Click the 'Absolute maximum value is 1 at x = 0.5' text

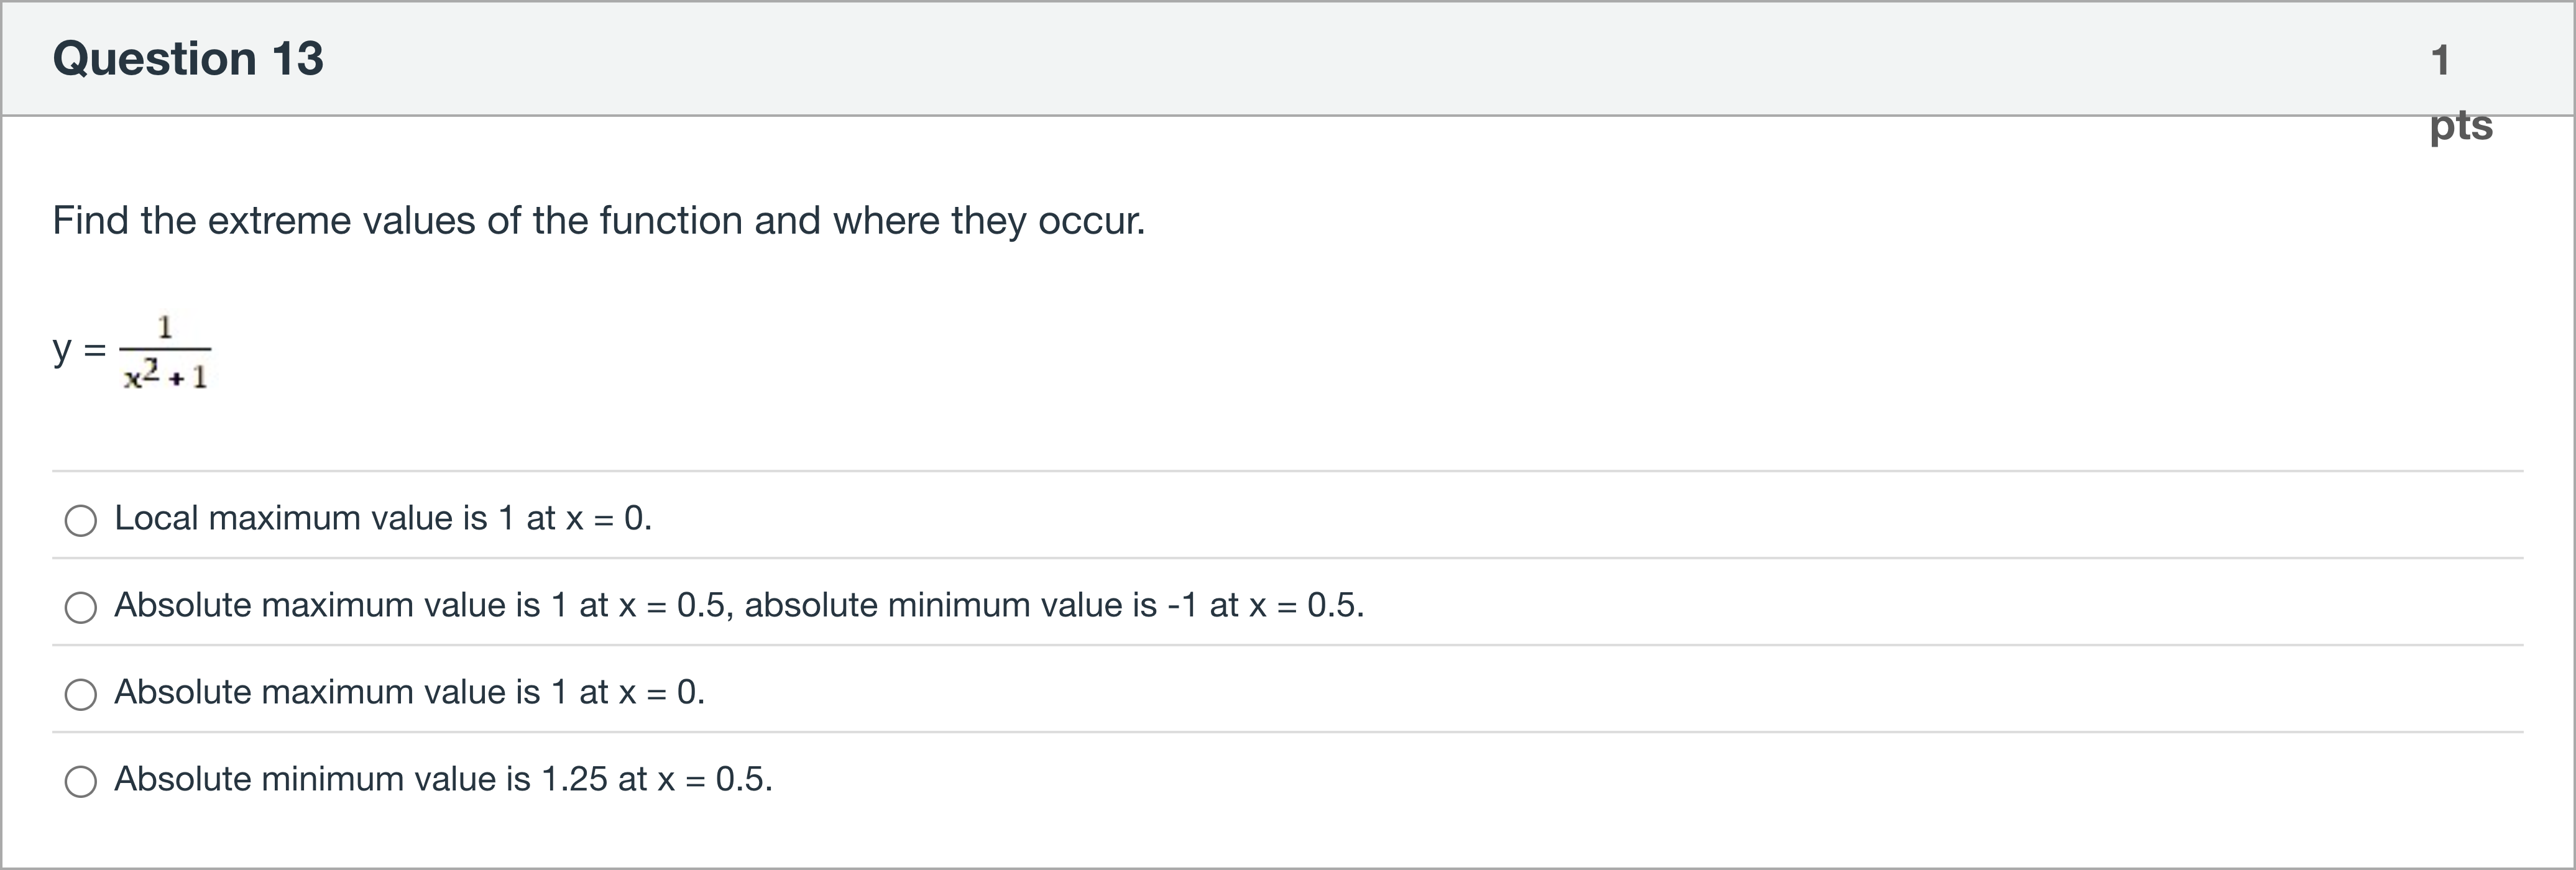pyautogui.click(x=420, y=605)
